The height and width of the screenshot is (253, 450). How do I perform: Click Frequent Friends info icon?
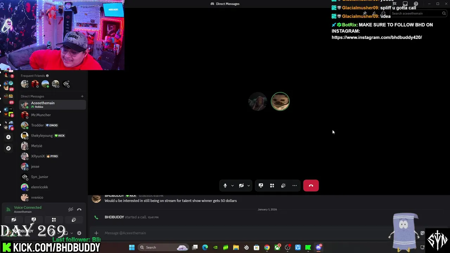click(x=47, y=76)
